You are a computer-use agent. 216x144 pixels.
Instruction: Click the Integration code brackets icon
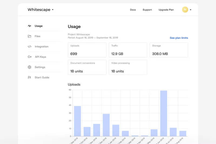click(x=29, y=46)
